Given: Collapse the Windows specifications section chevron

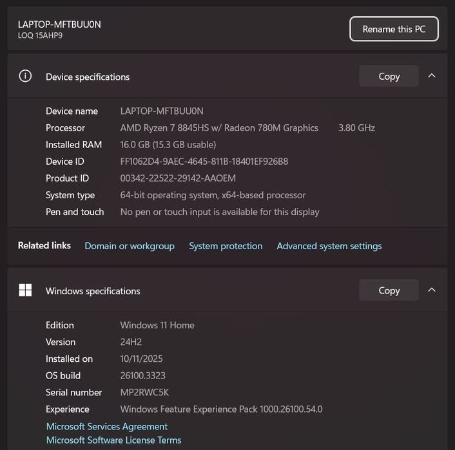Looking at the screenshot, I should click(x=432, y=290).
